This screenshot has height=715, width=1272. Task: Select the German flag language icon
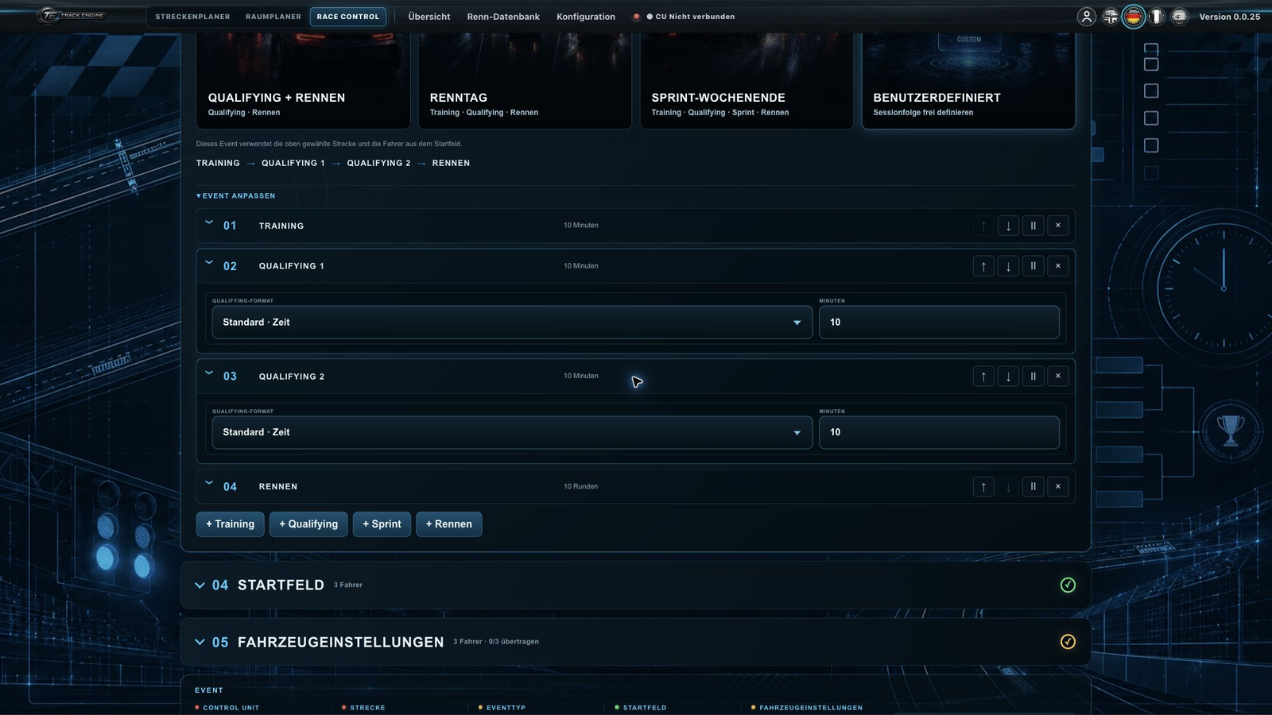[x=1134, y=17]
